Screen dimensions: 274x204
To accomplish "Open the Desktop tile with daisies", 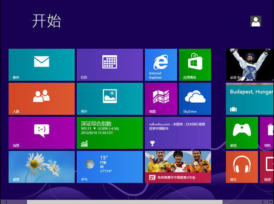I will [x=42, y=167].
